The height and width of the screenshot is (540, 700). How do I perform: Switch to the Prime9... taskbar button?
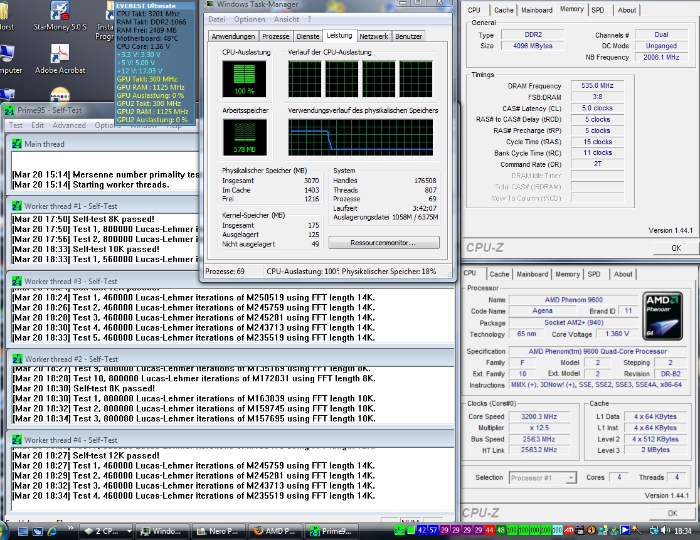[332, 531]
